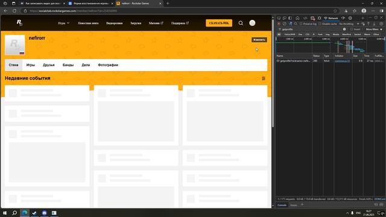Click the address bar URL field
The image size is (386, 217).
tap(180, 11)
